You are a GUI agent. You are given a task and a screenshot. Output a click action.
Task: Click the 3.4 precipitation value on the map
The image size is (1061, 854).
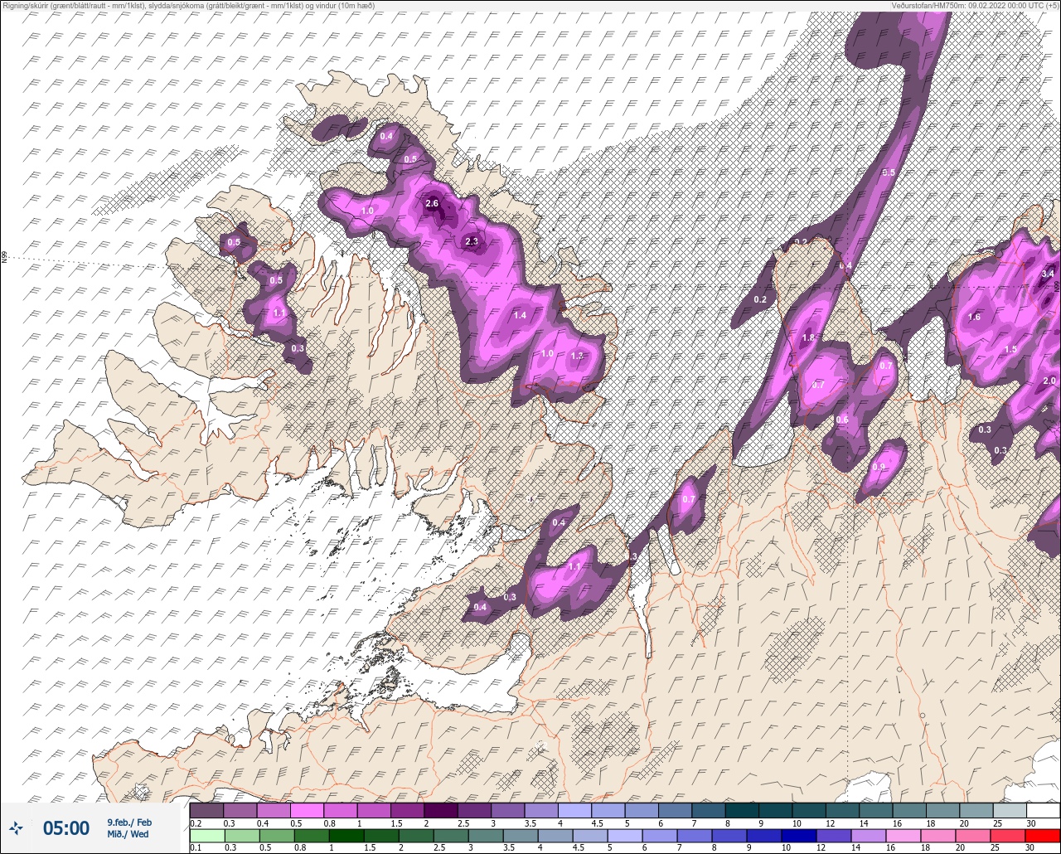coord(1048,274)
